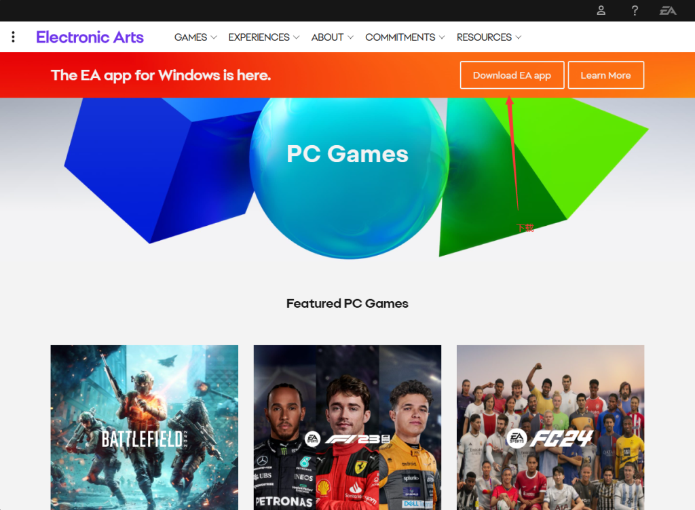Image resolution: width=695 pixels, height=510 pixels.
Task: Click the Featured PC Games heading
Action: (347, 303)
